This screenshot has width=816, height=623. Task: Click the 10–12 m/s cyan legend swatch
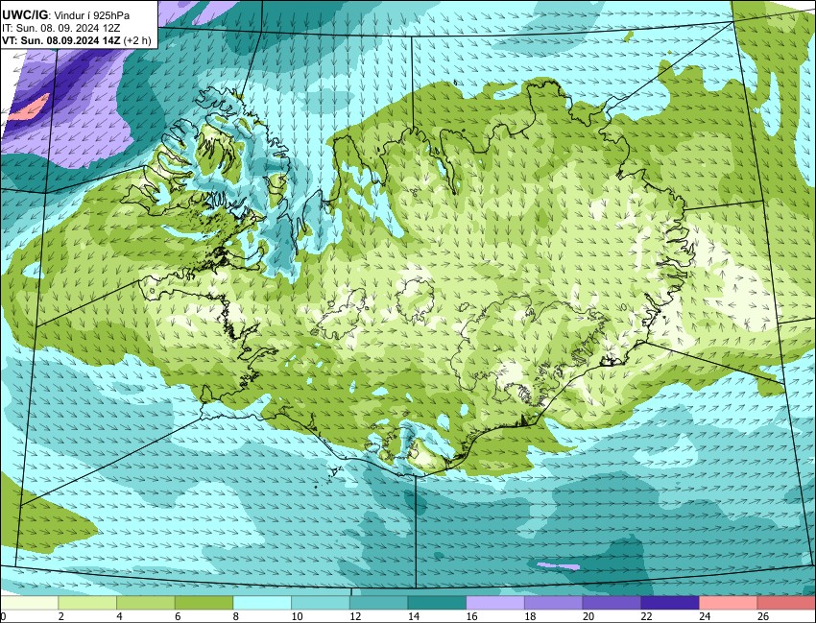pyautogui.click(x=321, y=603)
